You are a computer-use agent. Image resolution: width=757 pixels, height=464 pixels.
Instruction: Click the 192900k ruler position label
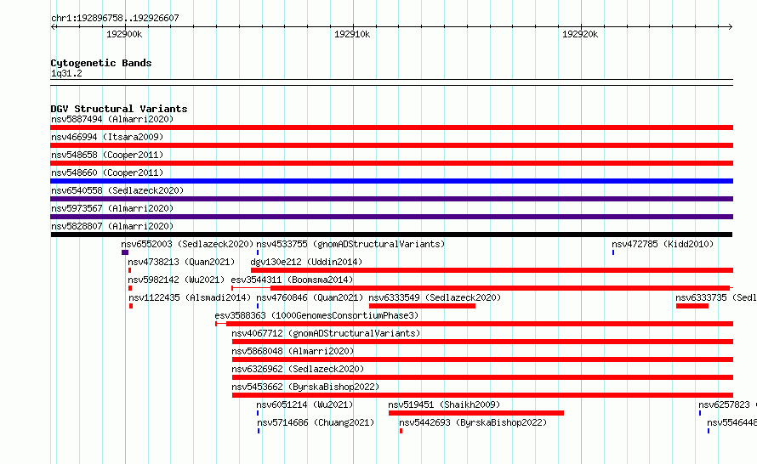point(124,34)
